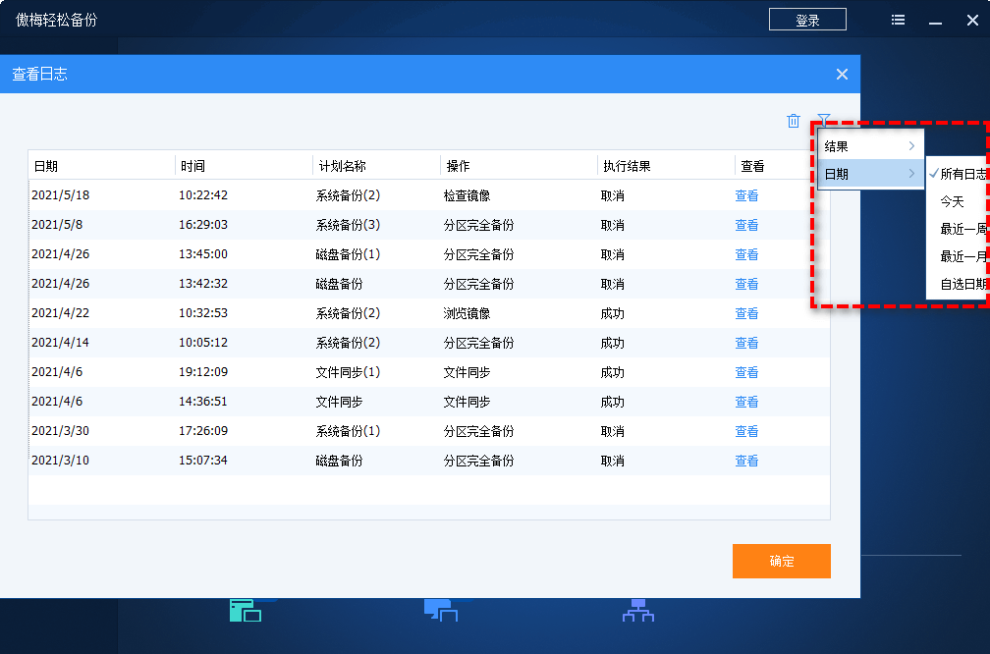Select 最近一周 date filter option
Image resolution: width=990 pixels, height=654 pixels.
point(962,229)
